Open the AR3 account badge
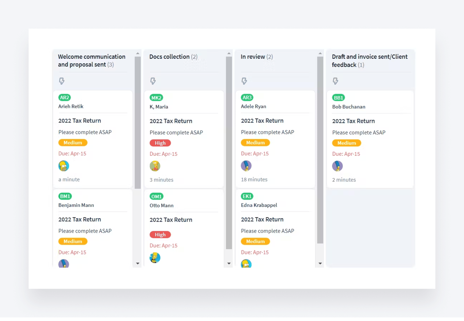 tap(247, 98)
